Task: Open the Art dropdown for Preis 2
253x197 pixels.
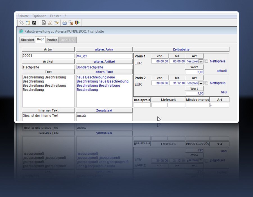Action: coord(201,83)
